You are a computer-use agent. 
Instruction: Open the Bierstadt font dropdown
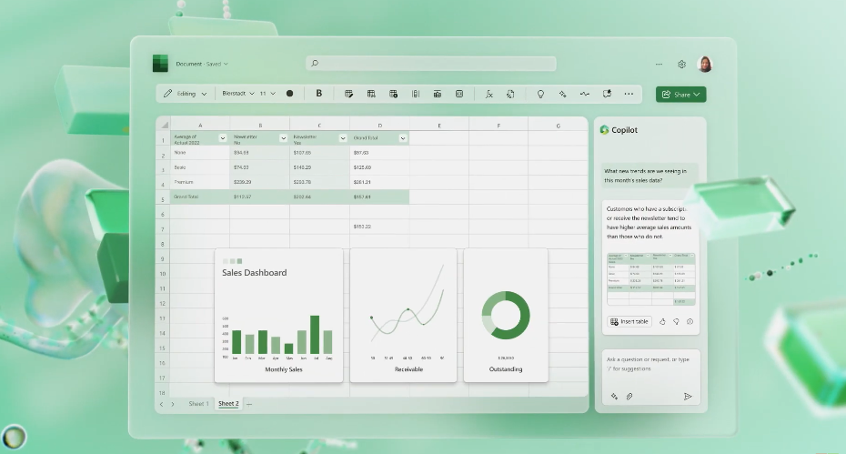[x=238, y=94]
